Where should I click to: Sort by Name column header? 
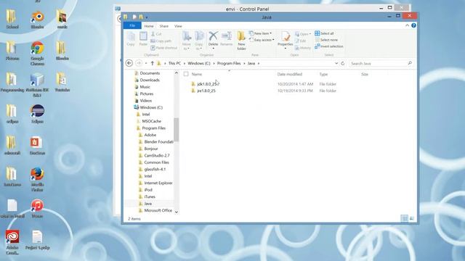tap(197, 74)
